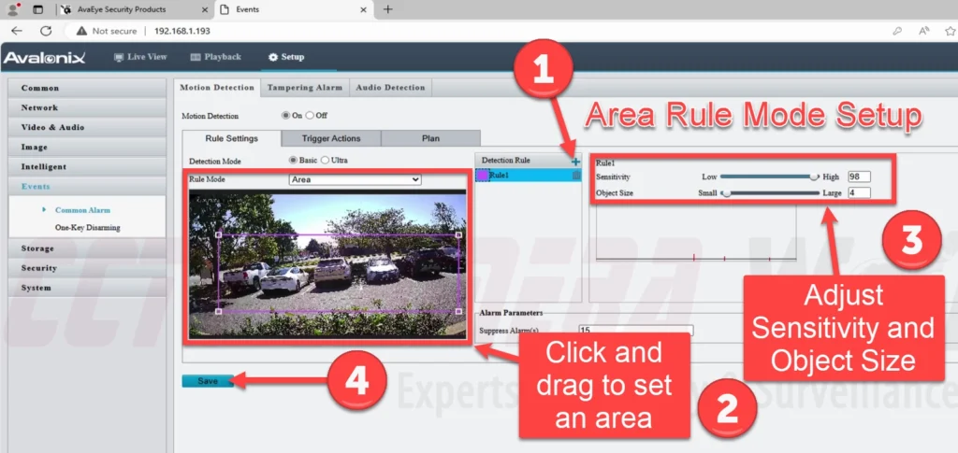Viewport: 958px width, 453px height.
Task: Open the Setup gear menu
Action: point(285,57)
